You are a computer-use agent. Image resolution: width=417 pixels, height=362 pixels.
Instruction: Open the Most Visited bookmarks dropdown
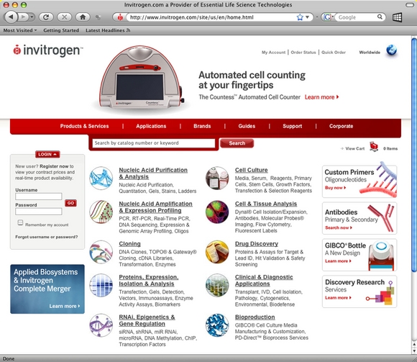[20, 30]
